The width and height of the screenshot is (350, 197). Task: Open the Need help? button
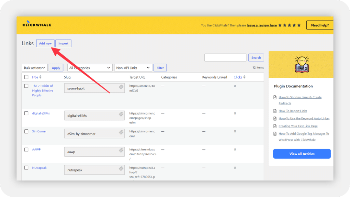[320, 25]
